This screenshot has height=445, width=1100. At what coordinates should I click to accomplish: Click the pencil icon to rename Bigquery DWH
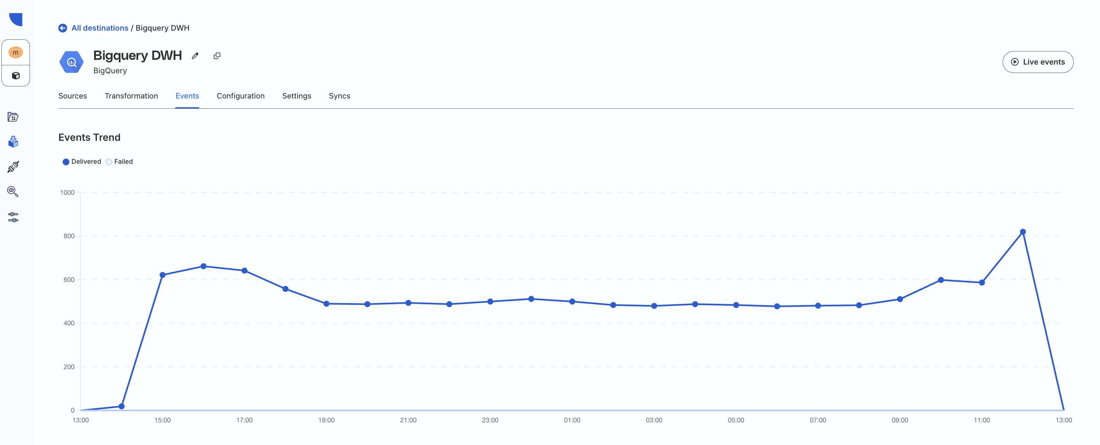click(195, 56)
